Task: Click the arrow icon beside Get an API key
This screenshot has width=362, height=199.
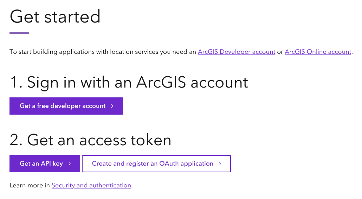Action: [x=70, y=164]
